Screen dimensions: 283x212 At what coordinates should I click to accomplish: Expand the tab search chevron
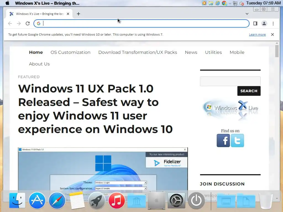pos(247,14)
